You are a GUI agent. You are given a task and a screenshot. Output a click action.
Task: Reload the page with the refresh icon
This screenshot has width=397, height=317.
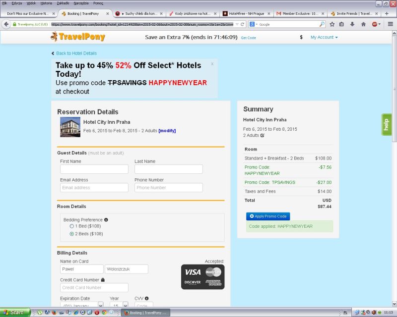tap(242, 24)
